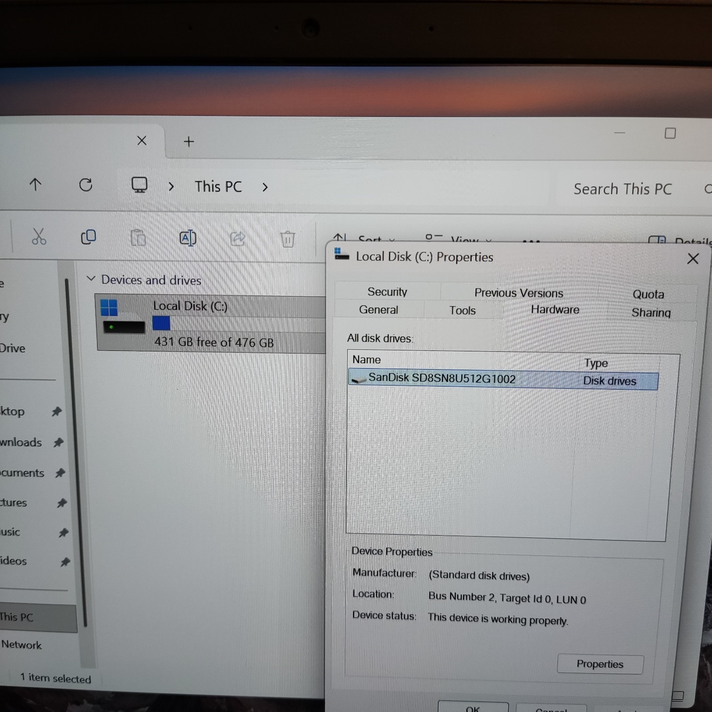
Task: Select the Local Disk (C:) drive icon
Action: (x=122, y=316)
